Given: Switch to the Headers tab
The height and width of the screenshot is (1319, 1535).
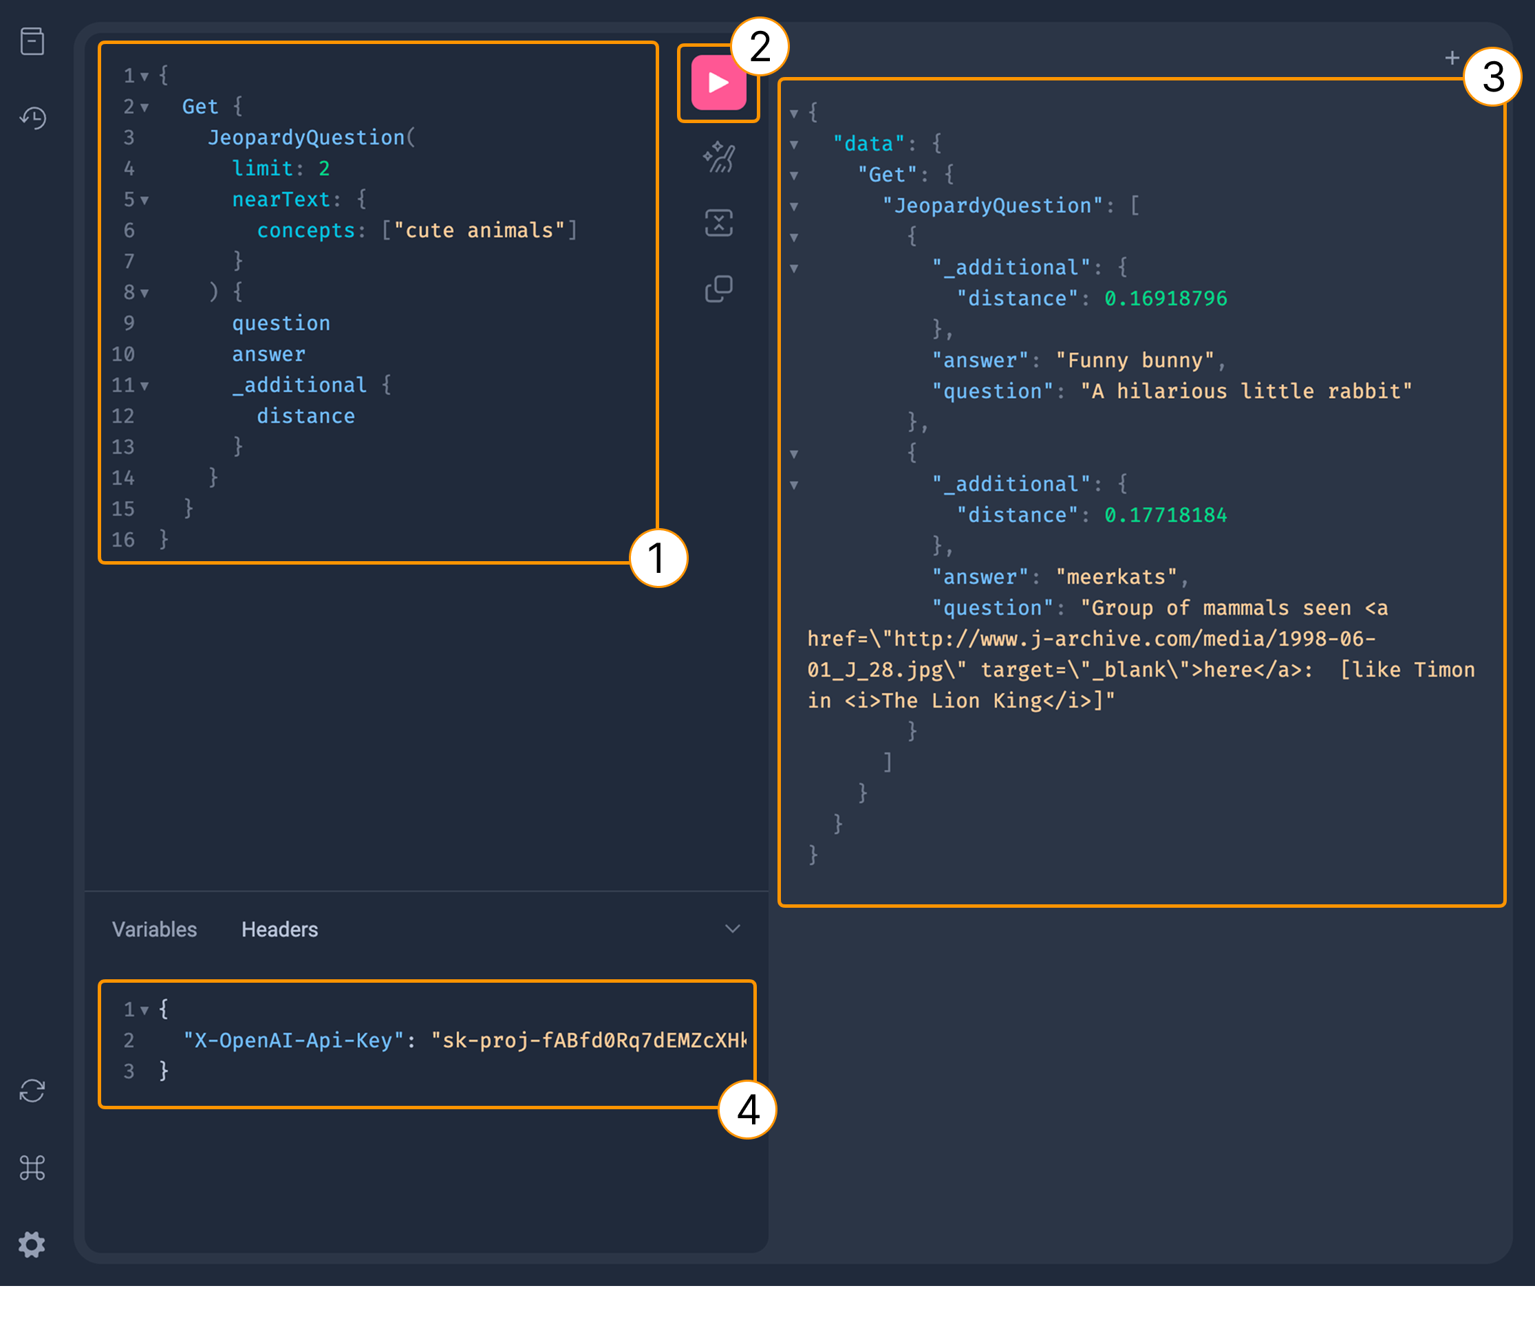Looking at the screenshot, I should (279, 930).
